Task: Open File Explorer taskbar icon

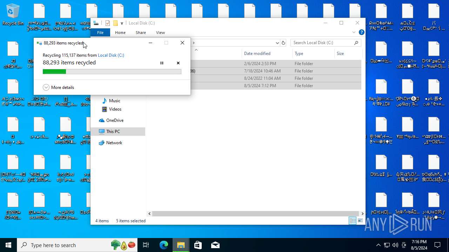Action: (181, 245)
